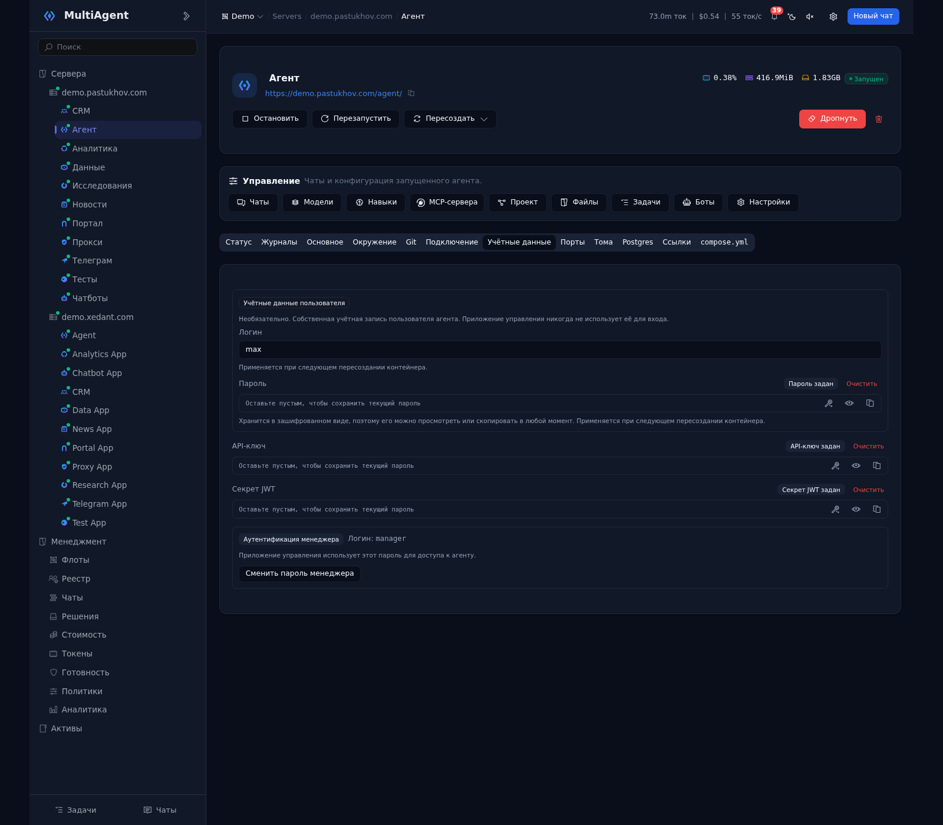Generate an API key with the key icon

(x=836, y=466)
